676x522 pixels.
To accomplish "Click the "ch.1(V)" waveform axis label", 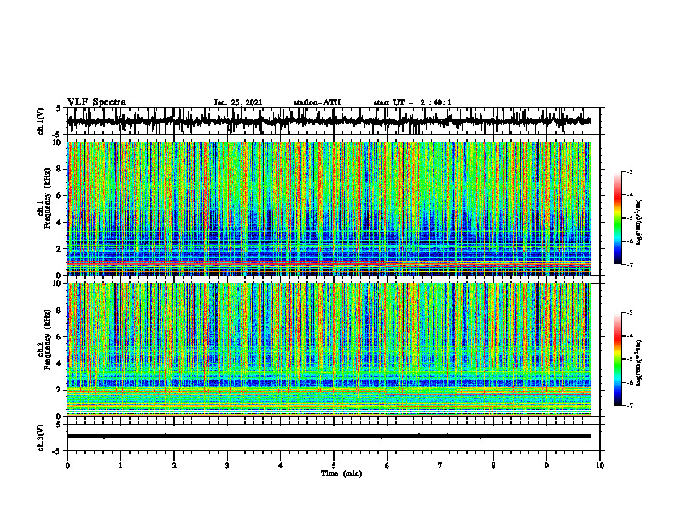I will (x=41, y=121).
